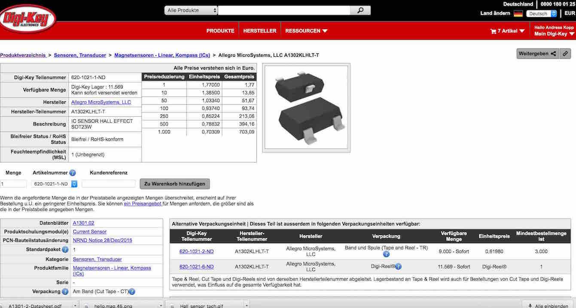This screenshot has height=308, width=576.
Task: Click the Hallo Andreas Kopp greeting
Action: [554, 27]
